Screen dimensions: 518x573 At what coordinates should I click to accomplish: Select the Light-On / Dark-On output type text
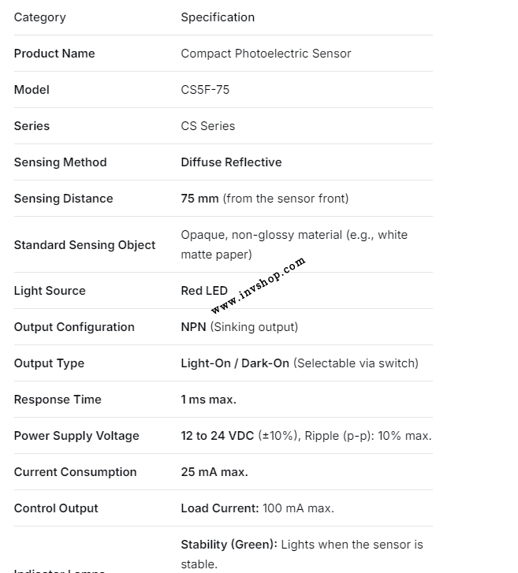(x=235, y=363)
